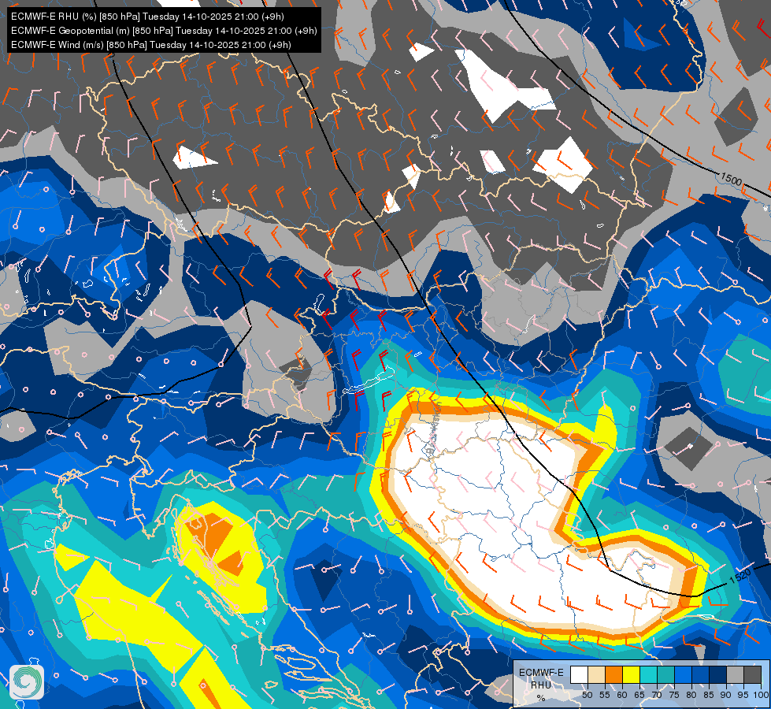
Task: Pick the white below-50% legend swatch
Action: (579, 674)
